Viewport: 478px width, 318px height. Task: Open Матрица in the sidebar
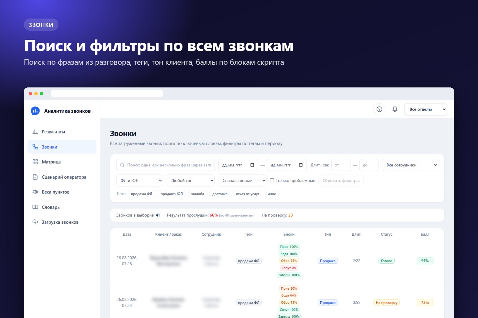point(62,162)
